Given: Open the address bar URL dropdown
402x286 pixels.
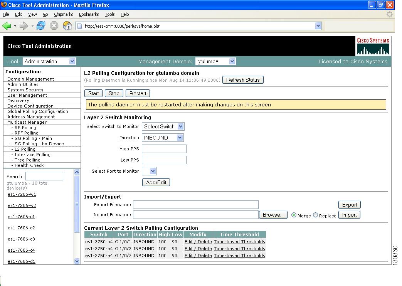Looking at the screenshot, I should point(318,26).
